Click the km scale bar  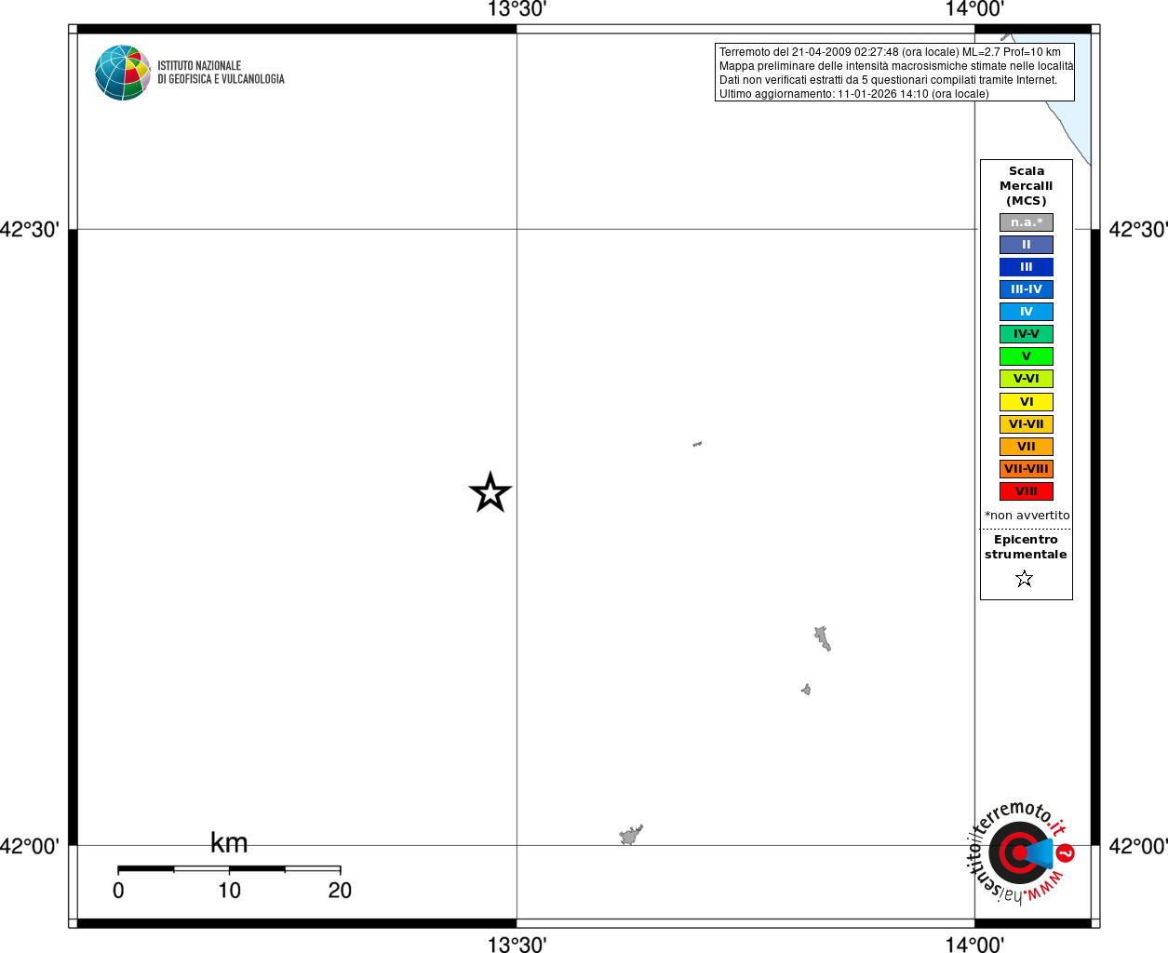click(x=229, y=868)
